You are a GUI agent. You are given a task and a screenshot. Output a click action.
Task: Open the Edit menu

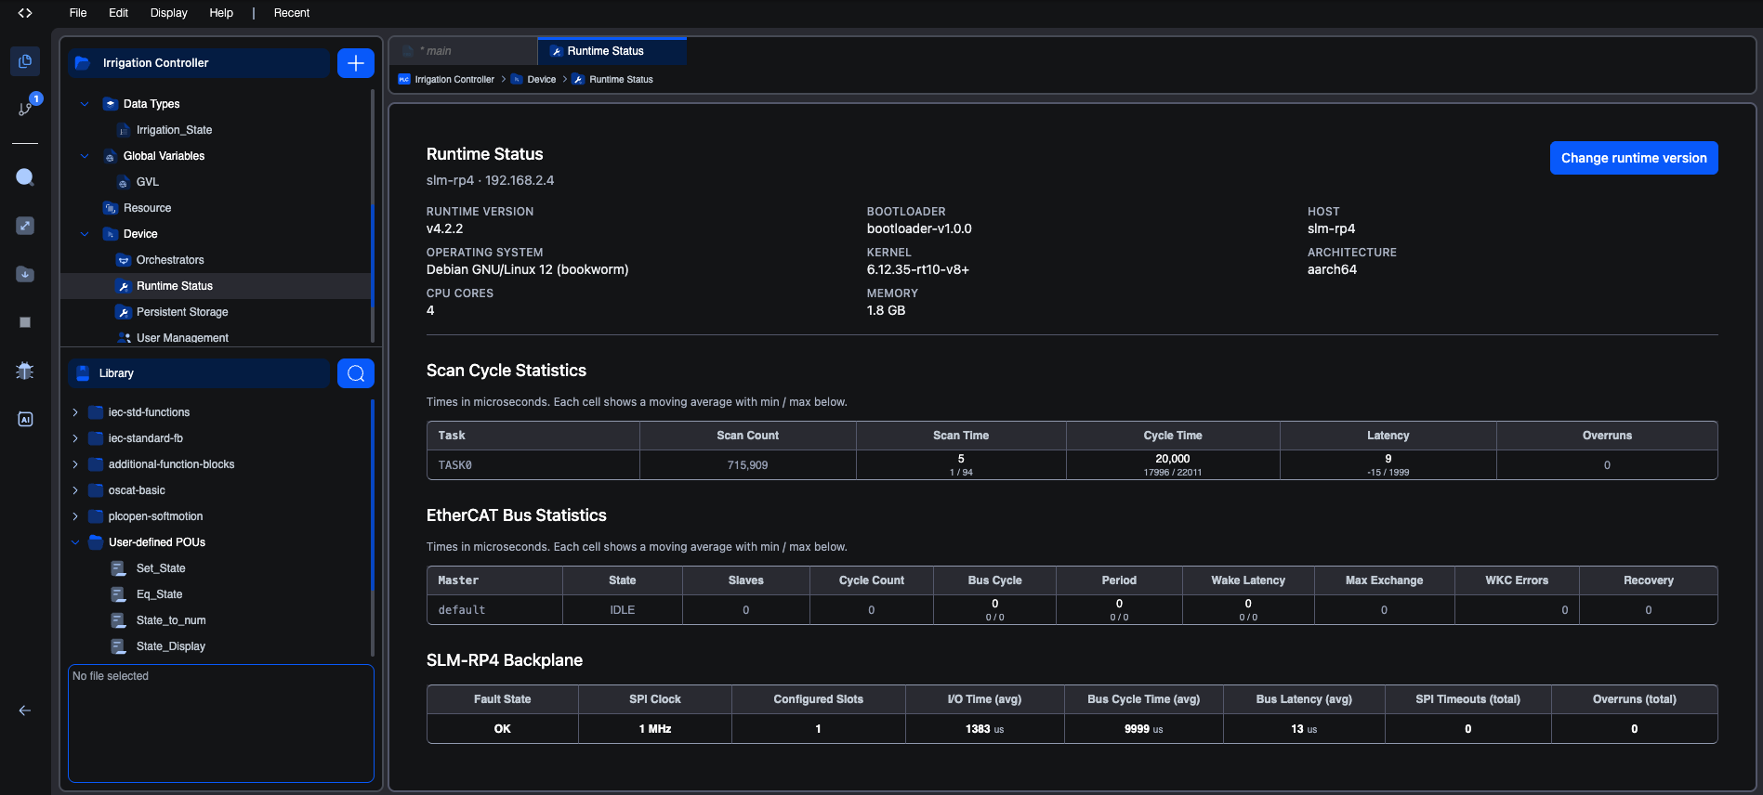pos(118,13)
